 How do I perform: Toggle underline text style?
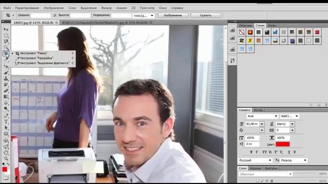tap(289, 152)
